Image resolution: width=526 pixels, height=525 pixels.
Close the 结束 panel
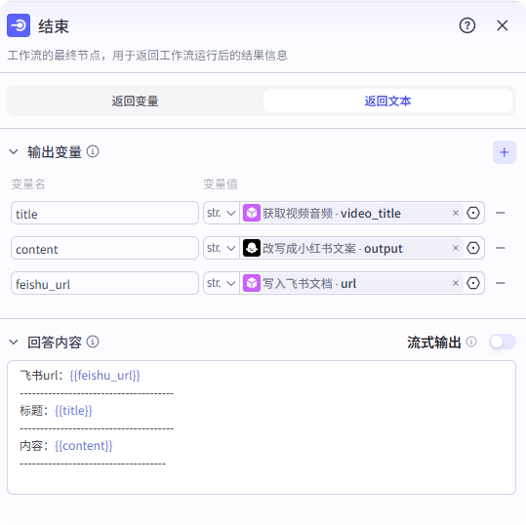coord(502,25)
